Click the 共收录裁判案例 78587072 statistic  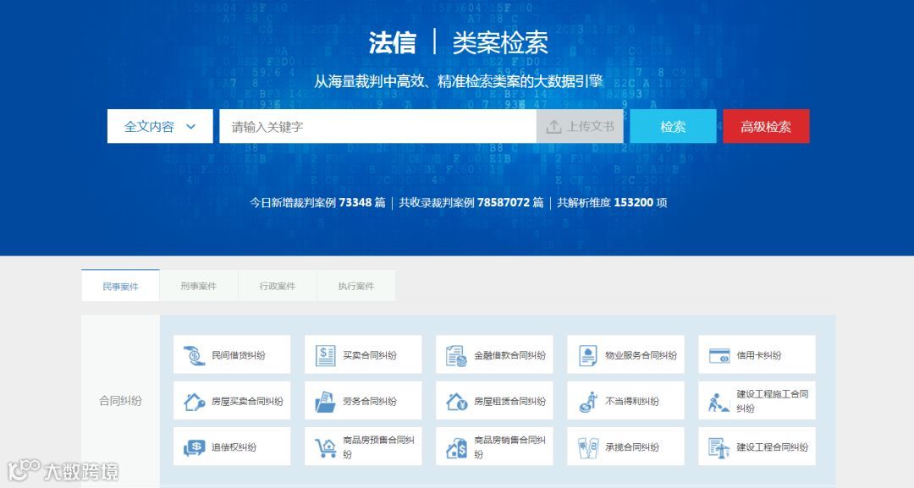pyautogui.click(x=471, y=203)
